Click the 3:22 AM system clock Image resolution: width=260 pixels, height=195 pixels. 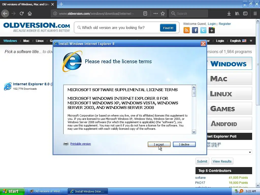point(251,191)
